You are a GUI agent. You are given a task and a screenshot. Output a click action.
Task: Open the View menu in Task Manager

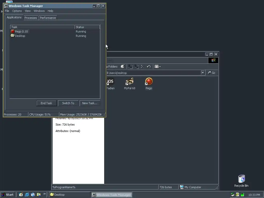tap(28, 11)
